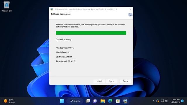Show hidden icons in the system tray

click(153, 101)
